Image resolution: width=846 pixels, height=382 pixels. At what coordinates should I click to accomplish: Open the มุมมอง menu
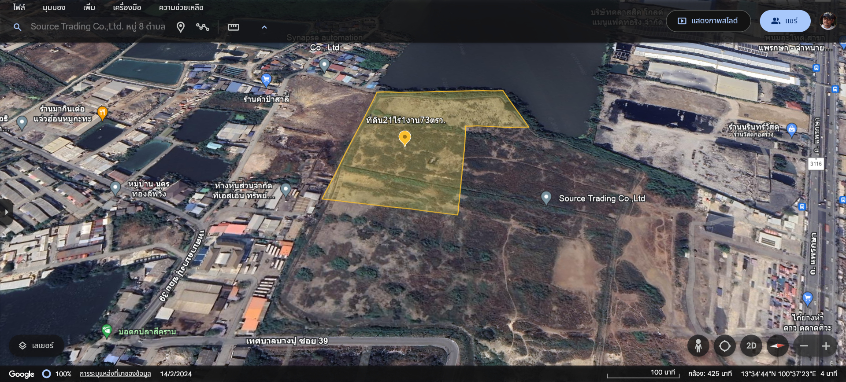54,7
